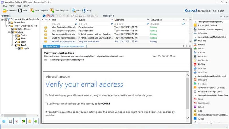This screenshot has width=229, height=129.
Task: Choose PST file (MS Outlook) option
Action: click(x=208, y=25)
